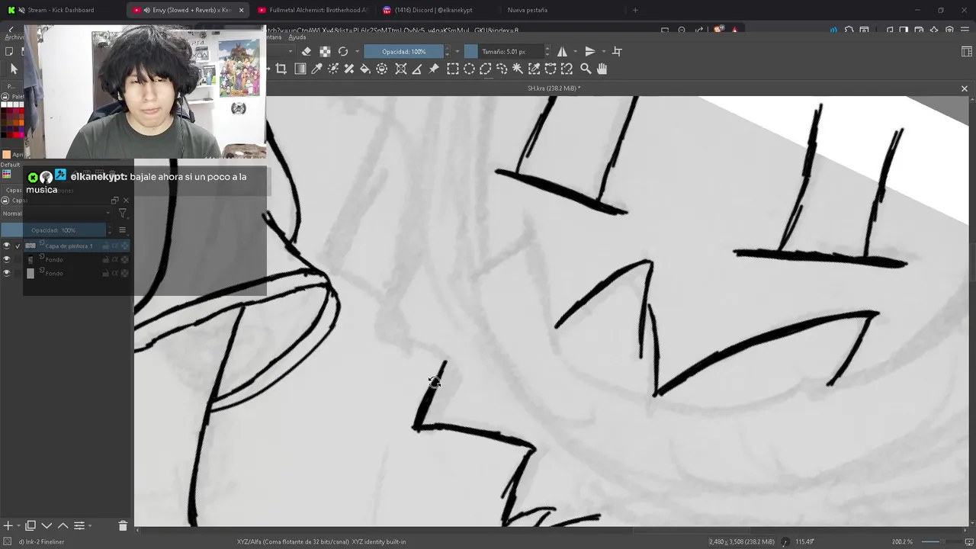Select the Contiguous Selection magic wand
Viewport: 976px width, 549px height.
(518, 69)
